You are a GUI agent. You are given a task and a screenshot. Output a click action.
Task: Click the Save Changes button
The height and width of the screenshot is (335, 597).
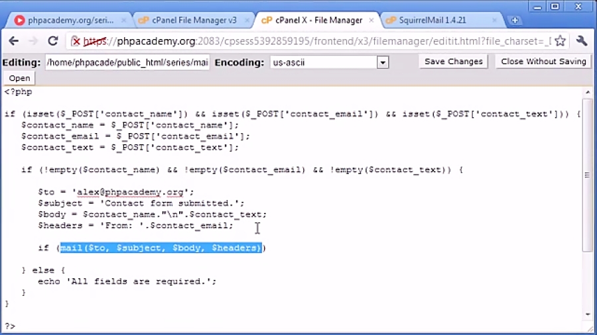pyautogui.click(x=454, y=62)
